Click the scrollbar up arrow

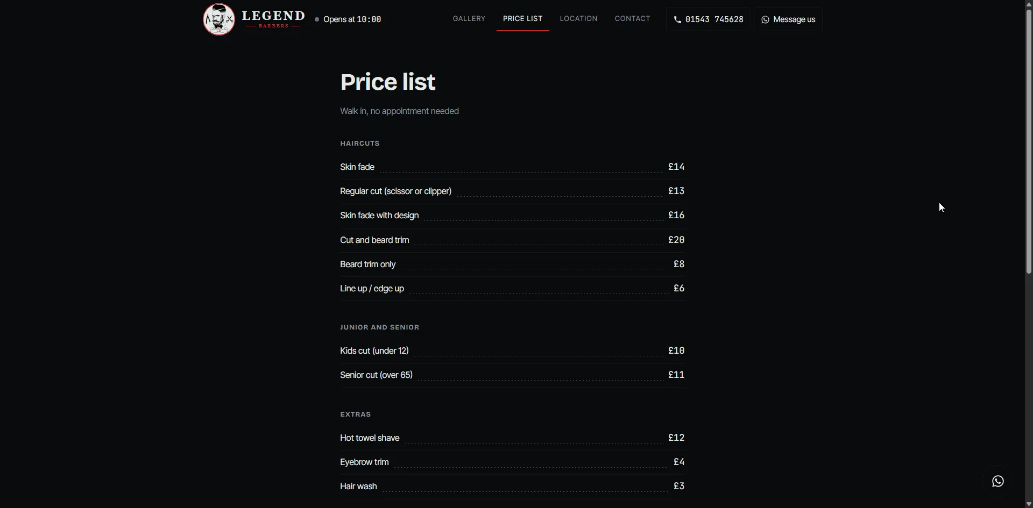pos(1029,4)
